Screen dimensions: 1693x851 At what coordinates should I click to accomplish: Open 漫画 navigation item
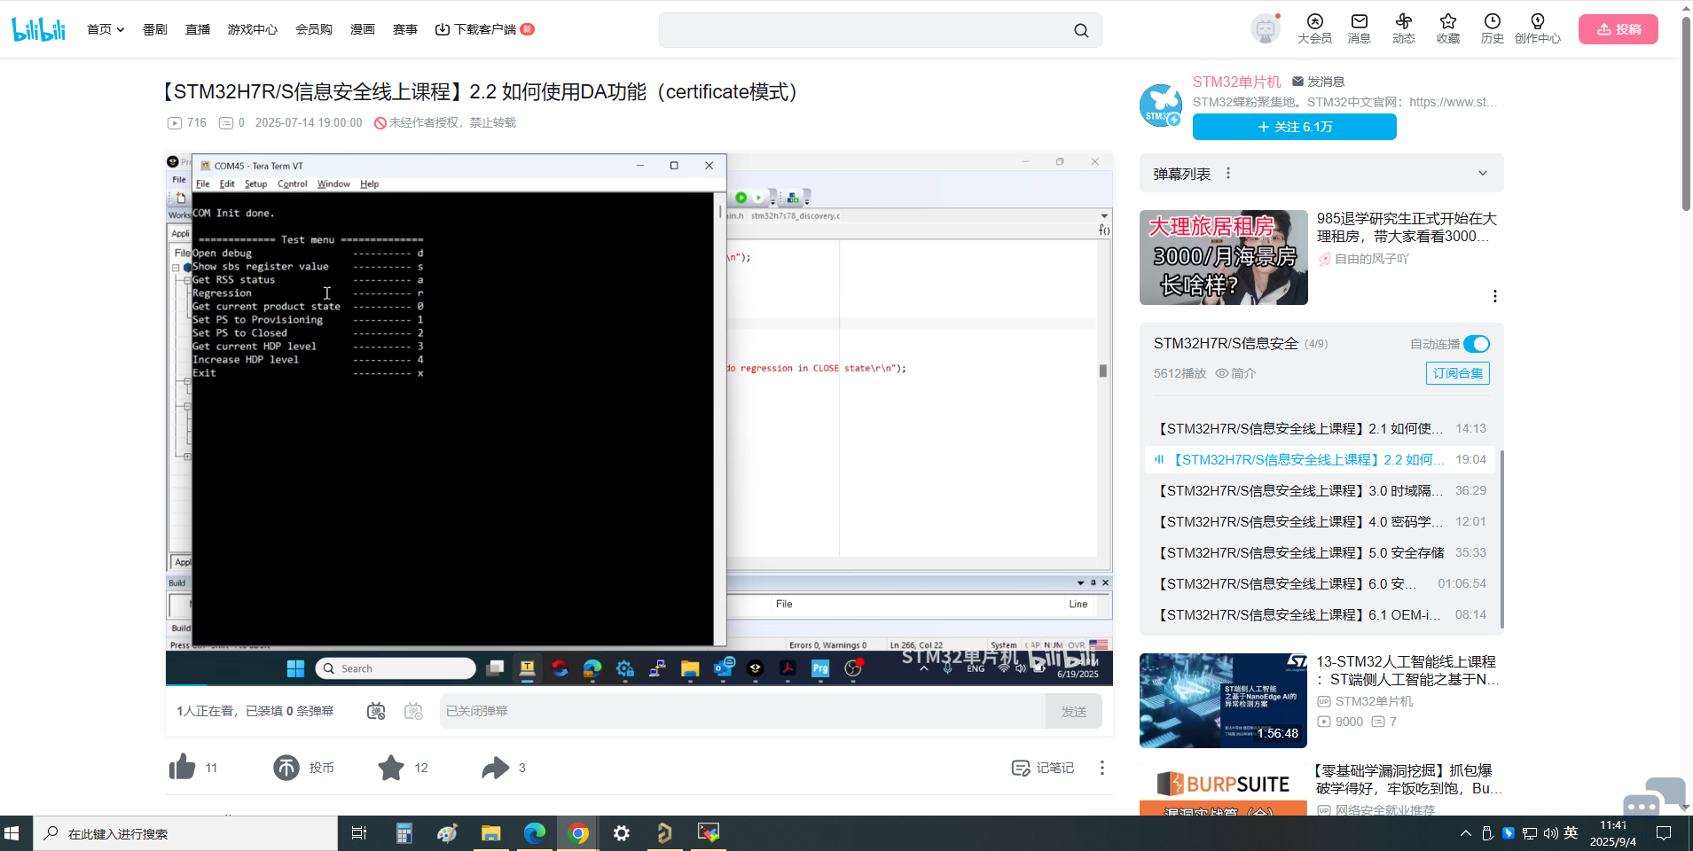coord(363,29)
